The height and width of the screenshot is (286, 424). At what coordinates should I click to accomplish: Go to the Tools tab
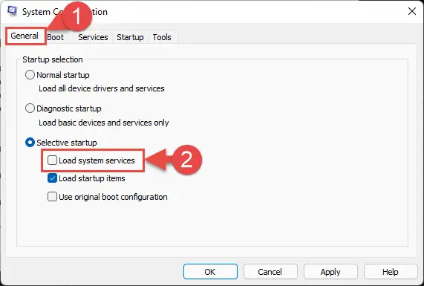162,37
